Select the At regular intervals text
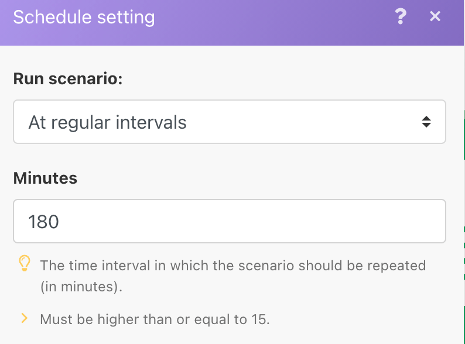 click(107, 122)
